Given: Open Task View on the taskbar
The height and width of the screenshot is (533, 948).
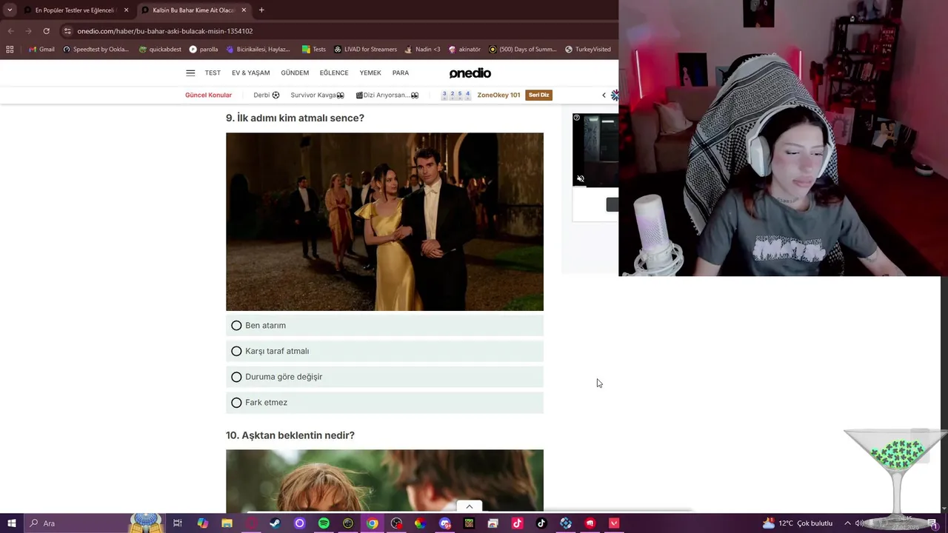Looking at the screenshot, I should coord(178,523).
